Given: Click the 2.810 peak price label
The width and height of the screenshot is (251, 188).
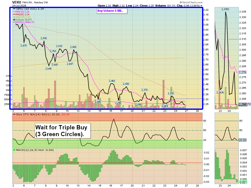Looking at the screenshot, I should [x=59, y=46].
